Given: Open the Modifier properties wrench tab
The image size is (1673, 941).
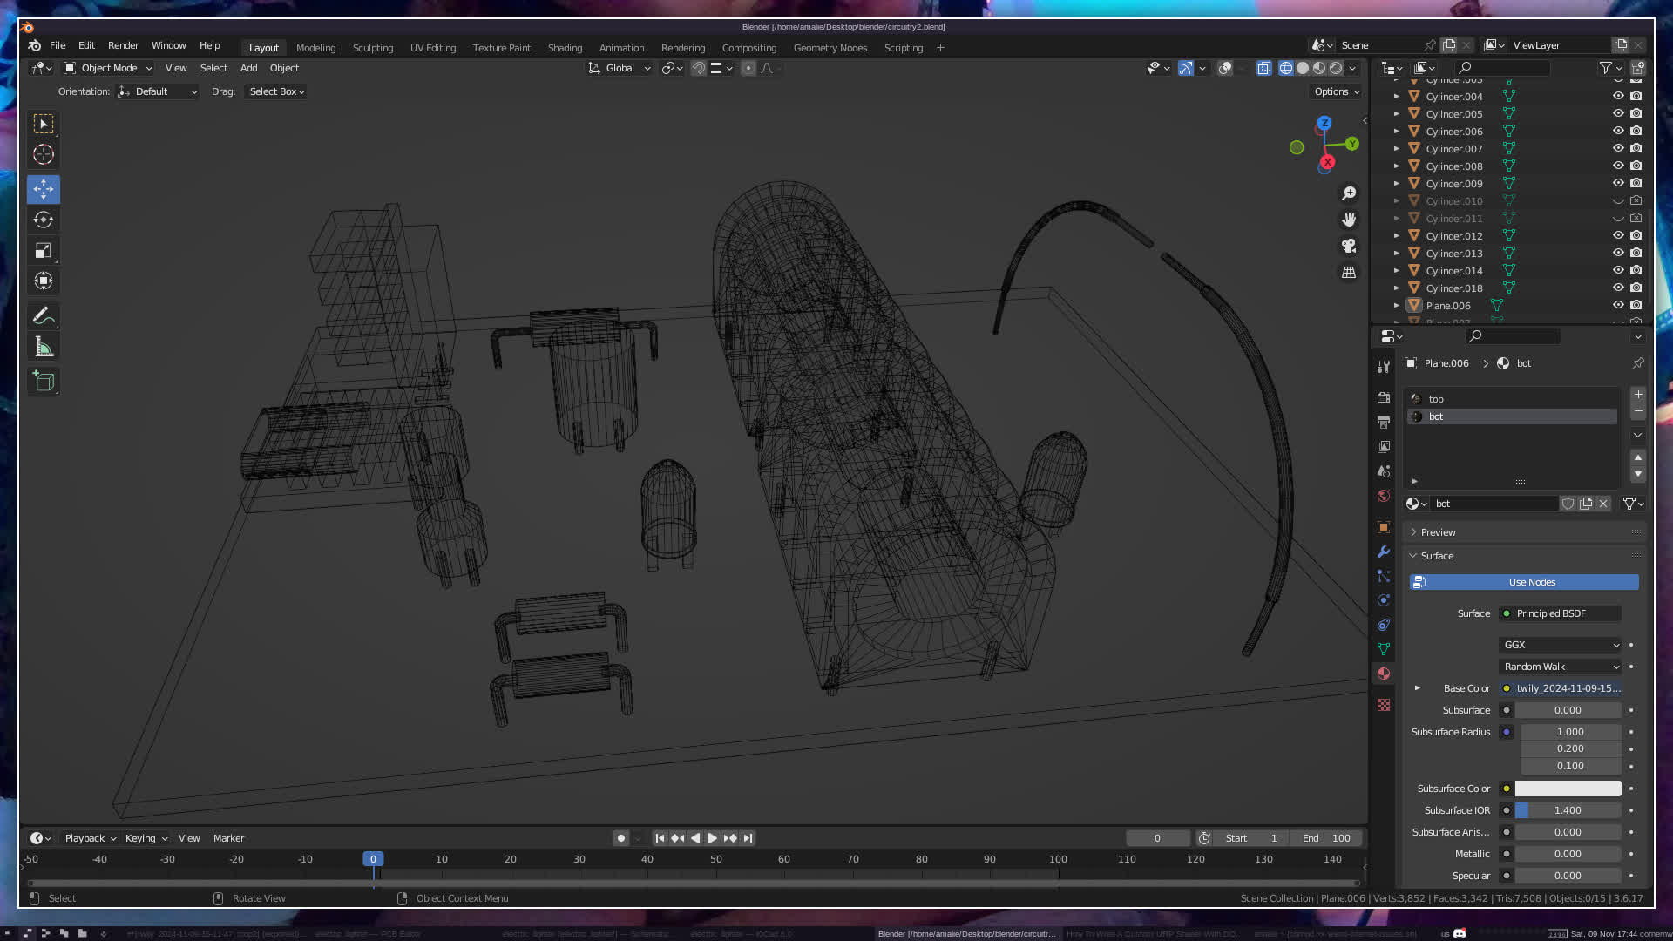Looking at the screenshot, I should [x=1384, y=552].
